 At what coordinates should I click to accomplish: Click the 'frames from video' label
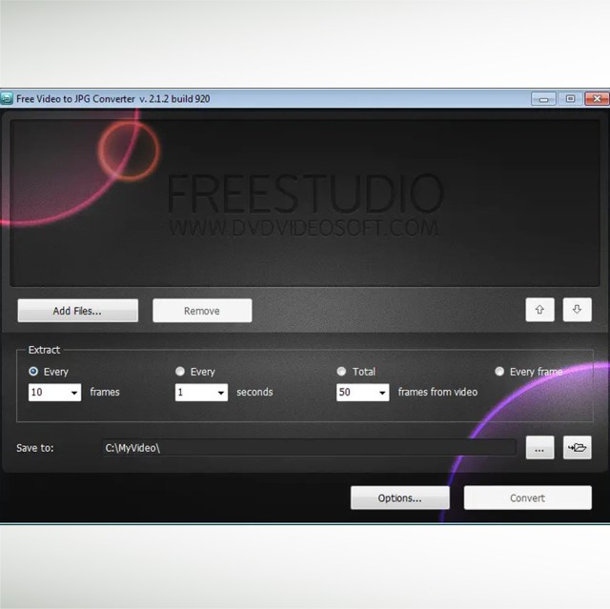click(x=437, y=392)
